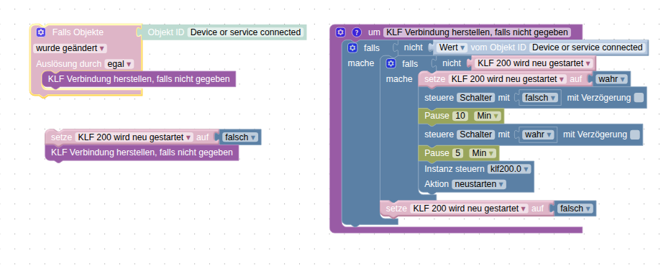The image size is (671, 274).
Task: Select Schalter object in second steuere row
Action: [x=476, y=134]
